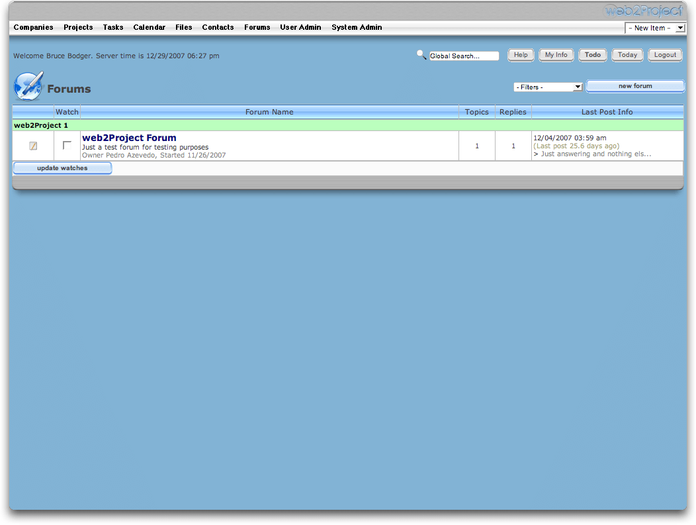This screenshot has width=696, height=525.
Task: Click the Today button
Action: [627, 55]
